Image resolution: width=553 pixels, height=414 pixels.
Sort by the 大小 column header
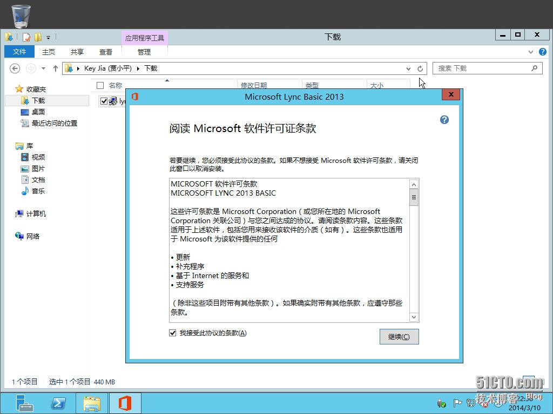[x=376, y=86]
